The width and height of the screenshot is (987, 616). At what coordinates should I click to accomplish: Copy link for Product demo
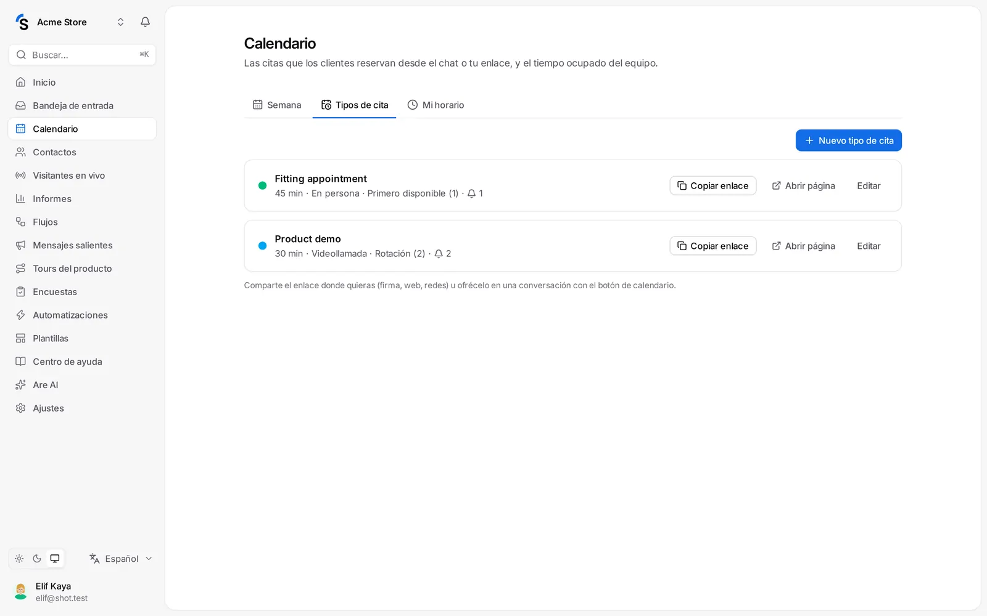(x=713, y=246)
